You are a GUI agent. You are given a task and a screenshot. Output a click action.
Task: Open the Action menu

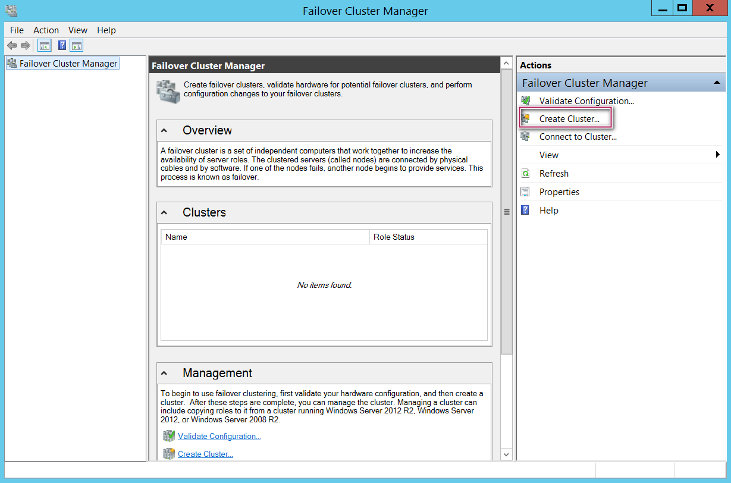(x=46, y=30)
